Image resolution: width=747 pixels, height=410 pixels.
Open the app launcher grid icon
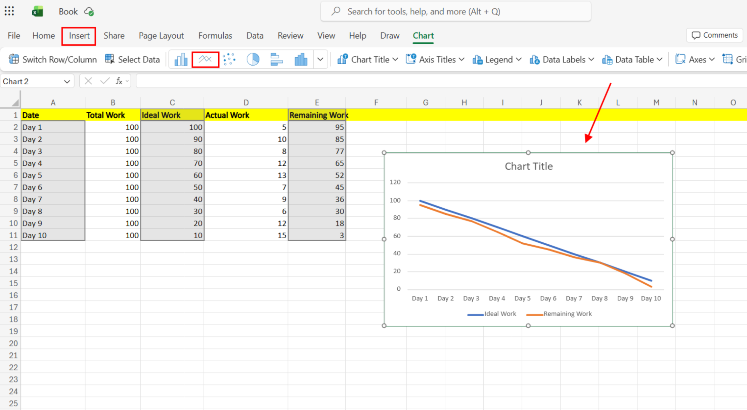click(9, 11)
